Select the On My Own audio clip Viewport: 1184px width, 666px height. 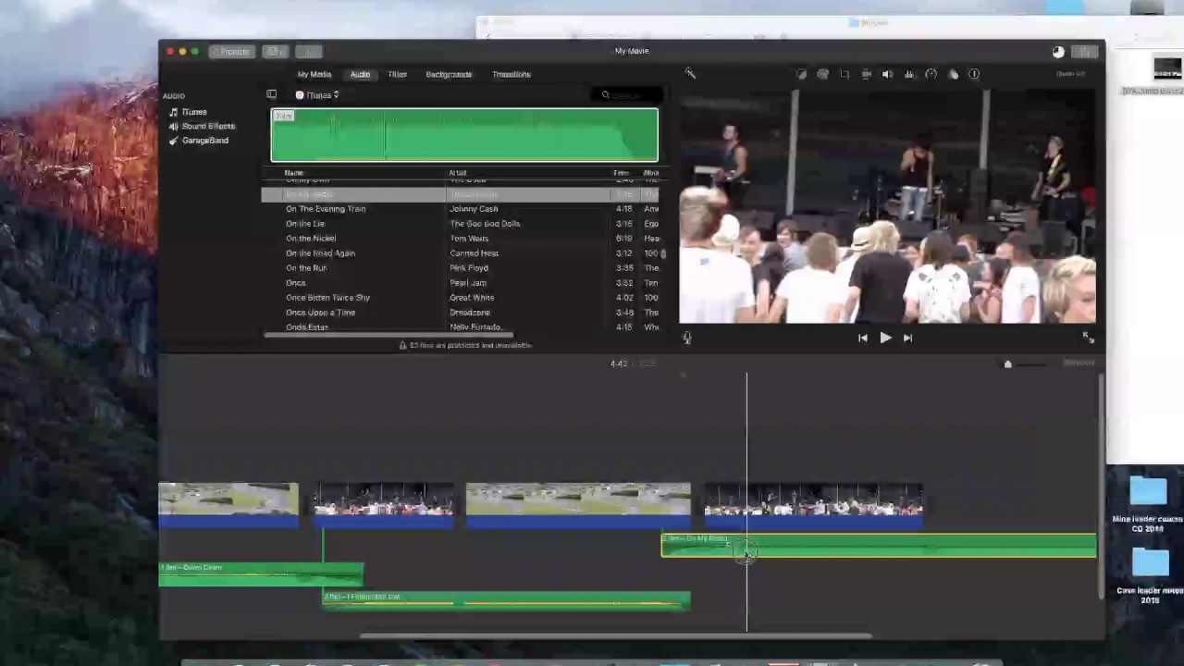coord(879,546)
